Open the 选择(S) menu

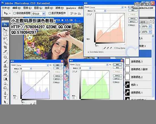click(49, 8)
